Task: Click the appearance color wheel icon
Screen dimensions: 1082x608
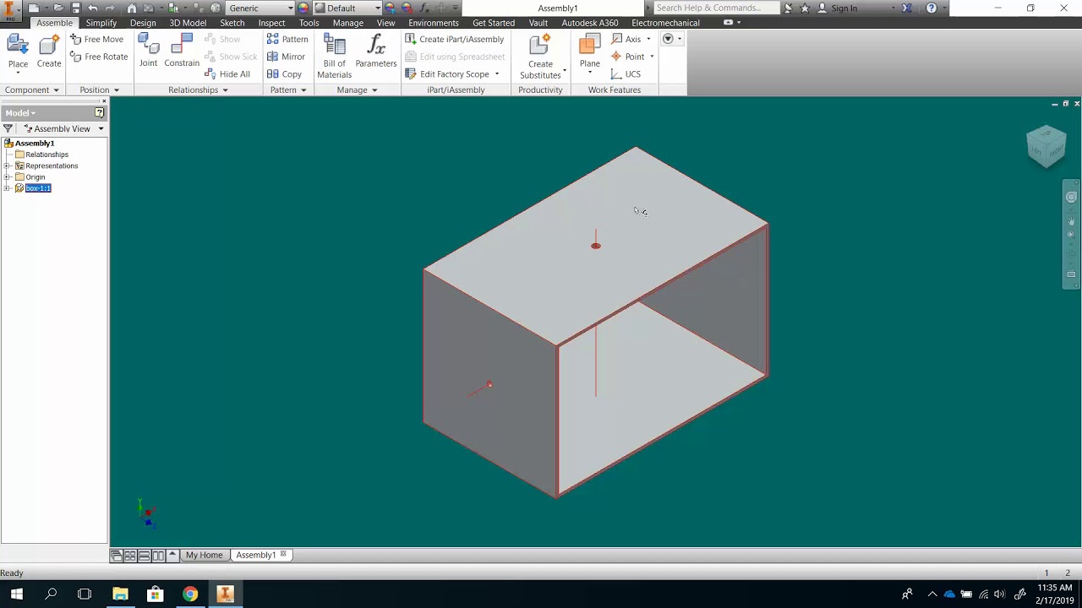Action: pos(303,8)
